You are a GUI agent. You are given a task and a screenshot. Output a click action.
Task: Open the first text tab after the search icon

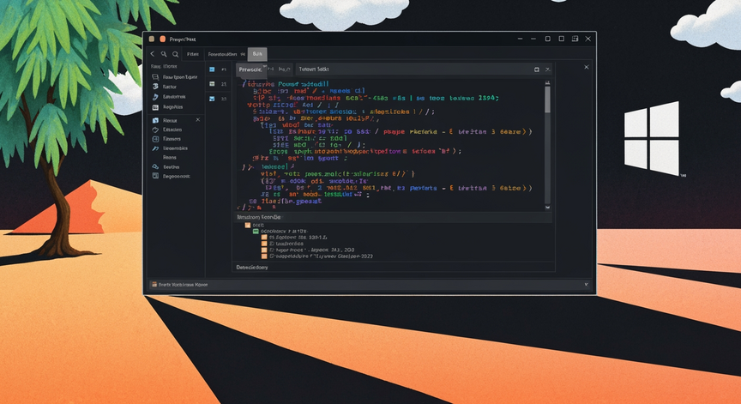(x=192, y=54)
